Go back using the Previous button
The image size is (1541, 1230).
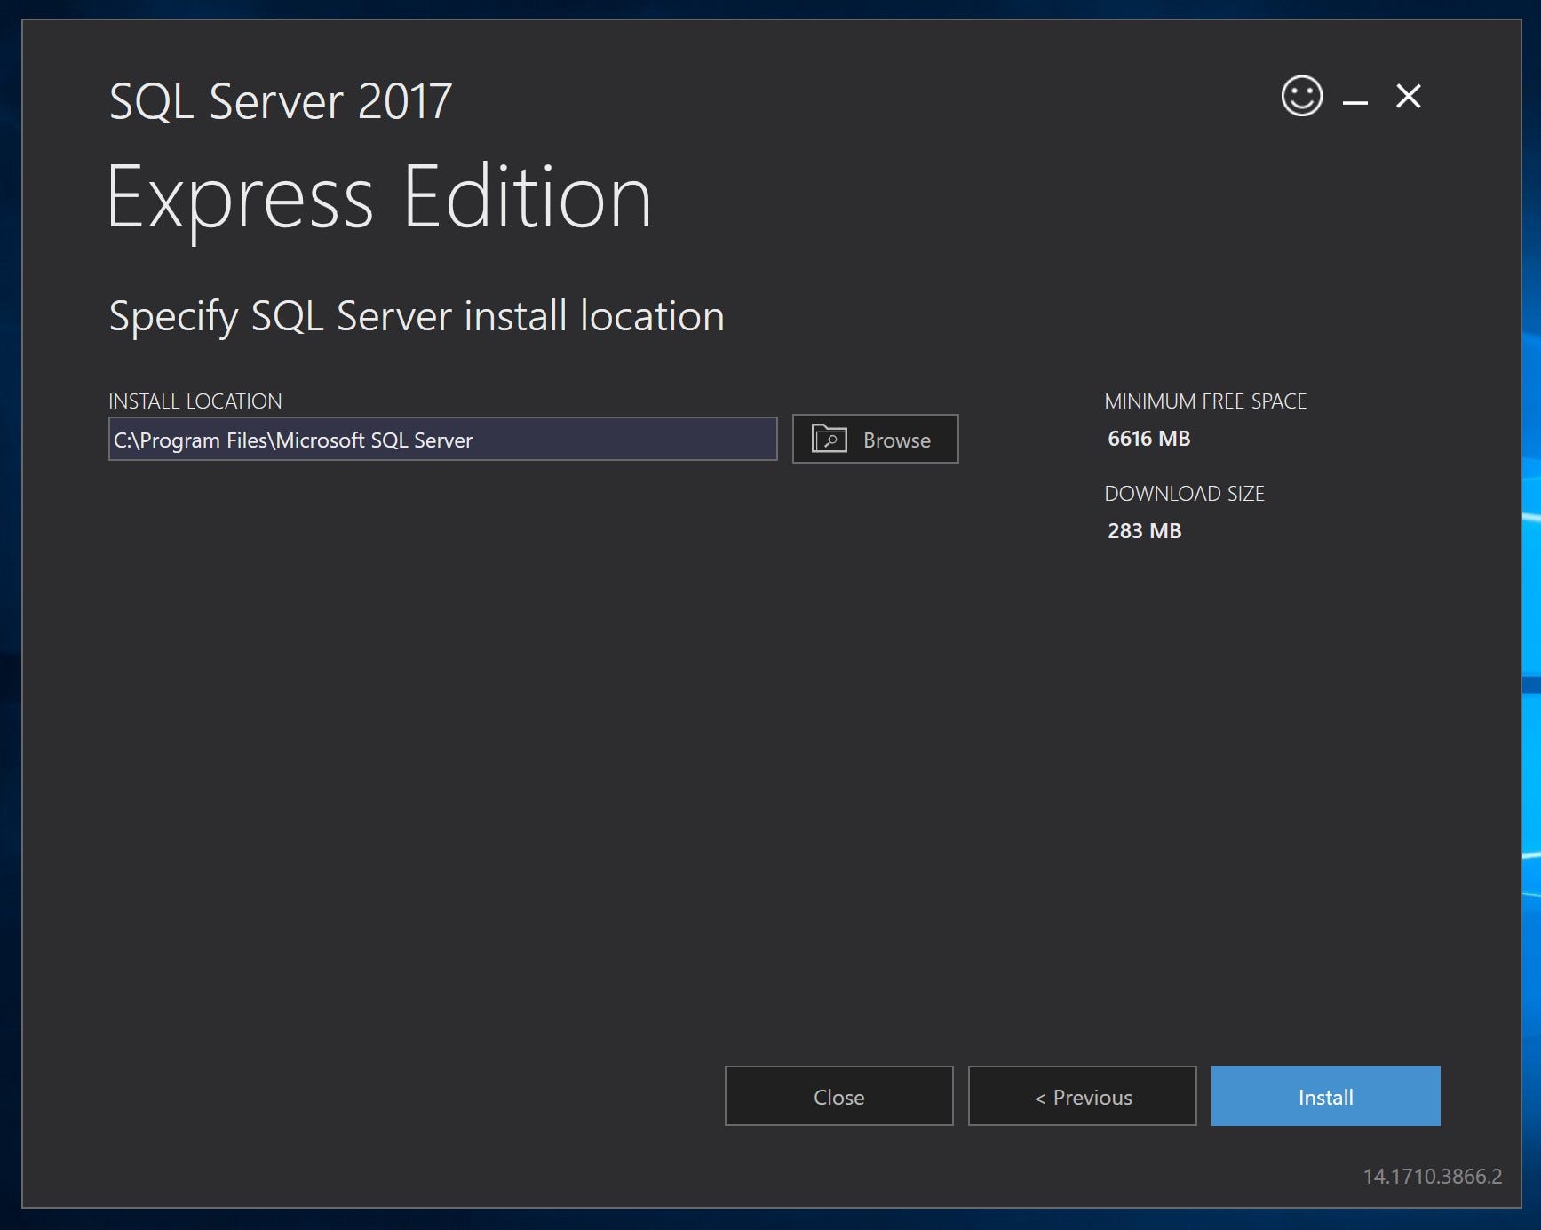click(1082, 1096)
